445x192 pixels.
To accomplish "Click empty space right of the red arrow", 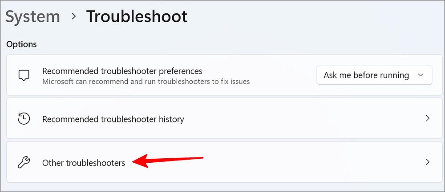I will pyautogui.click(x=311, y=162).
